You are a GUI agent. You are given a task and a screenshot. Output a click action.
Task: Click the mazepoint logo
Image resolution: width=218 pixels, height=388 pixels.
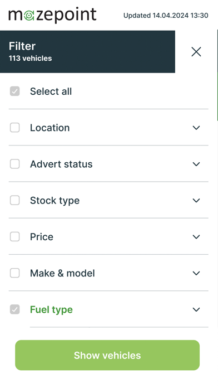pos(52,15)
